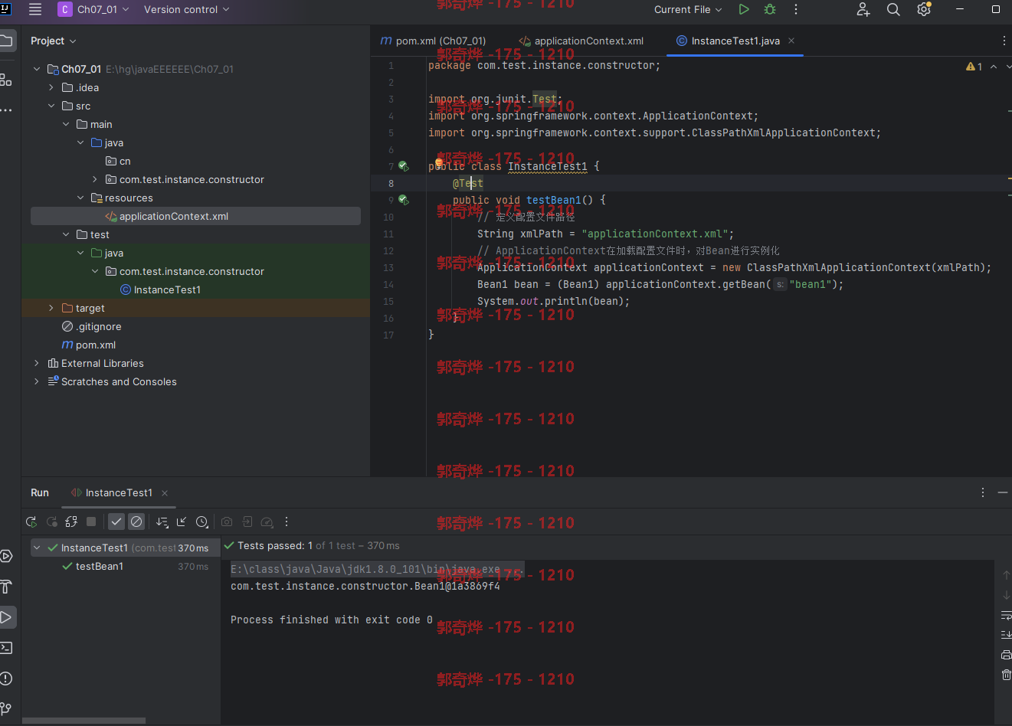Image resolution: width=1012 pixels, height=726 pixels.
Task: Expand the .idea folder
Action: (51, 87)
